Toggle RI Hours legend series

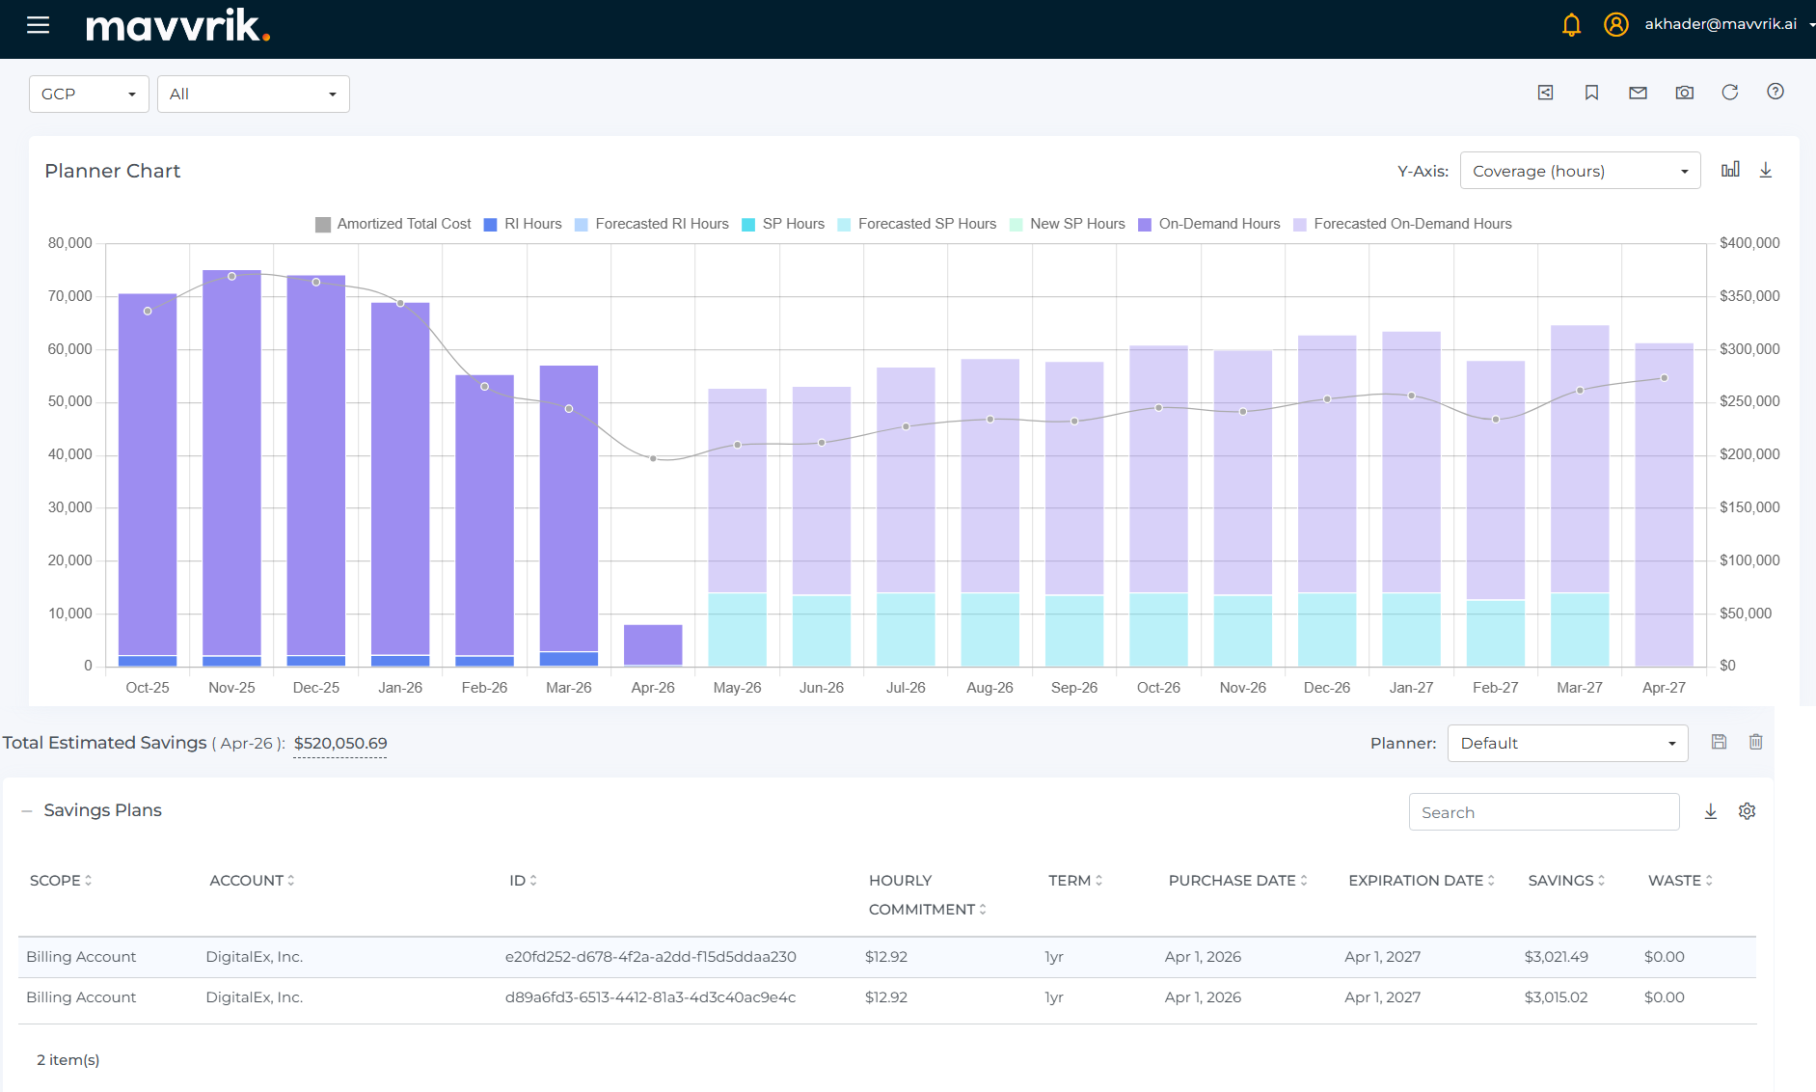523,224
